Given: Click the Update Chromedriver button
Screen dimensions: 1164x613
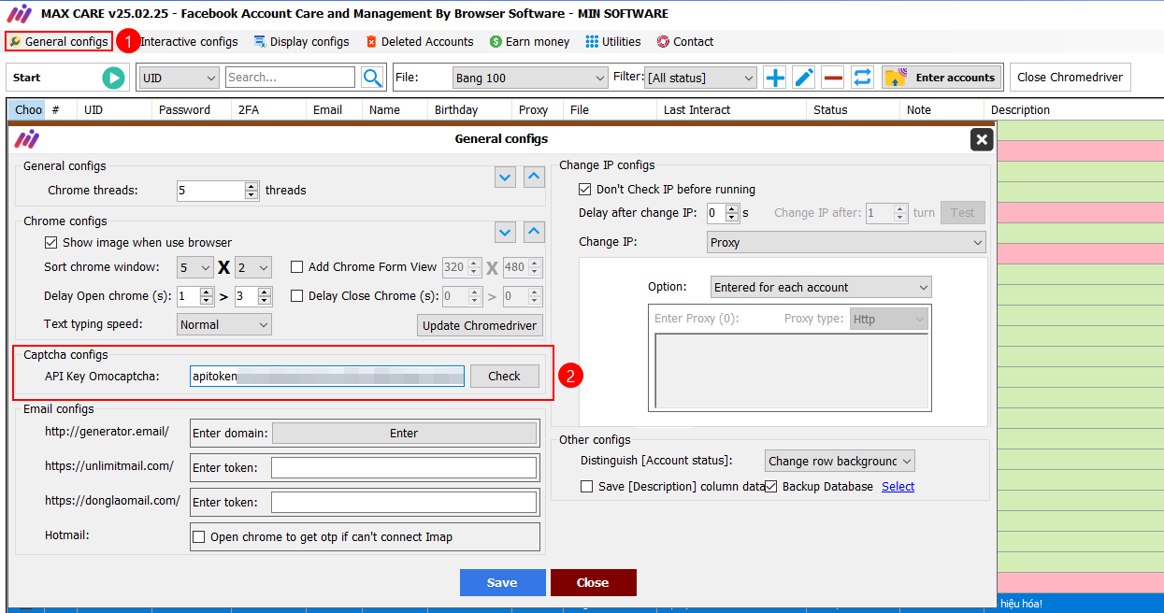Looking at the screenshot, I should (481, 325).
